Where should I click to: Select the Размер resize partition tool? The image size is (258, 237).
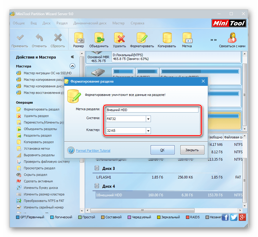coord(79,40)
